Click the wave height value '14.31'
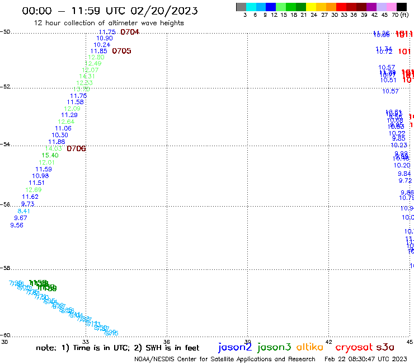This screenshot has width=414, height=364. tap(87, 76)
